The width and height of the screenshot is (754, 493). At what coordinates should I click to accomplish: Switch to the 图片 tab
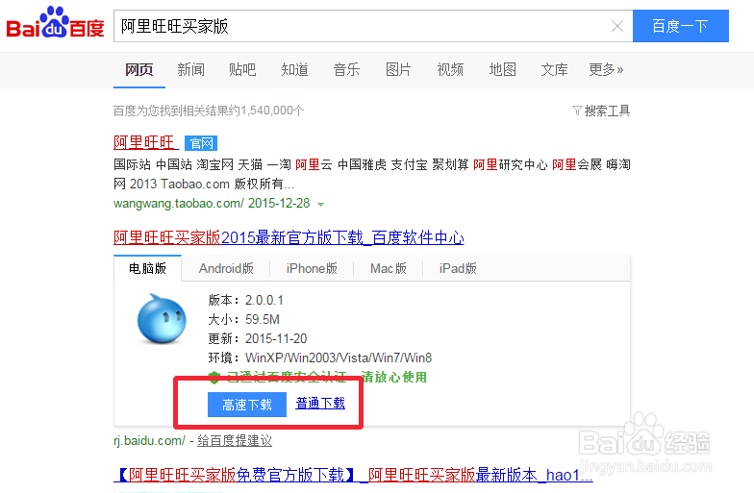[398, 69]
